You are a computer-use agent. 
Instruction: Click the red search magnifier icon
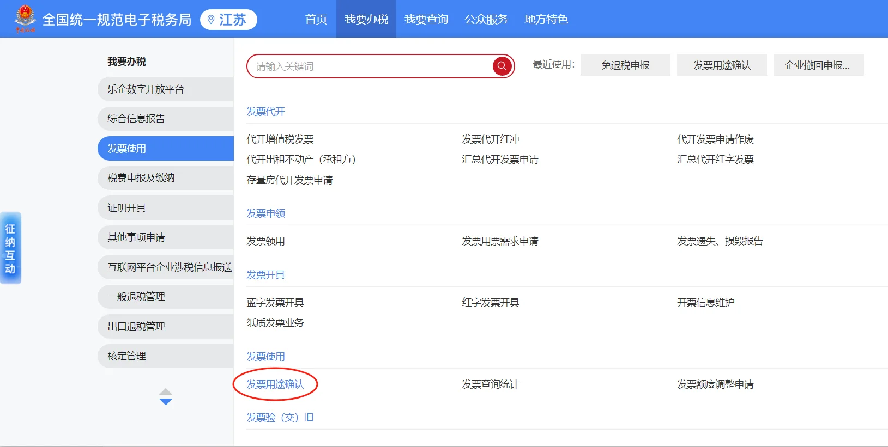pyautogui.click(x=502, y=66)
